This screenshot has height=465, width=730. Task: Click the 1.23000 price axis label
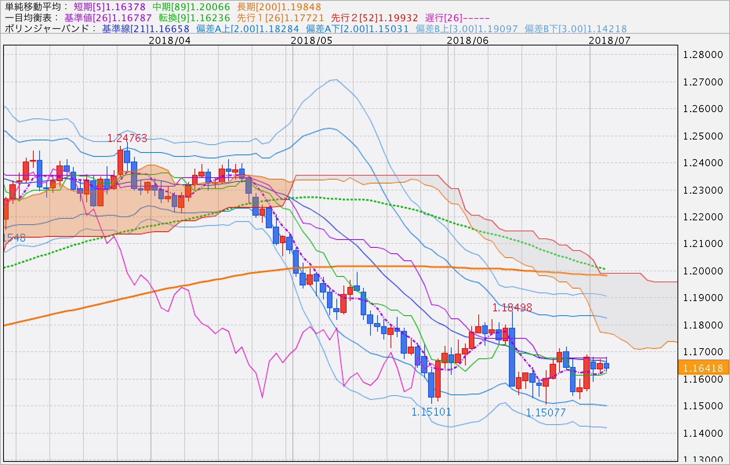pos(703,190)
